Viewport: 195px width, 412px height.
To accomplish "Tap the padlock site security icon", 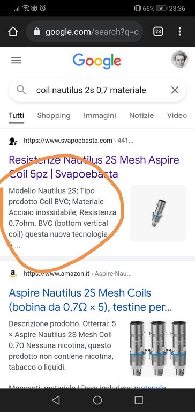I will tap(37, 32).
